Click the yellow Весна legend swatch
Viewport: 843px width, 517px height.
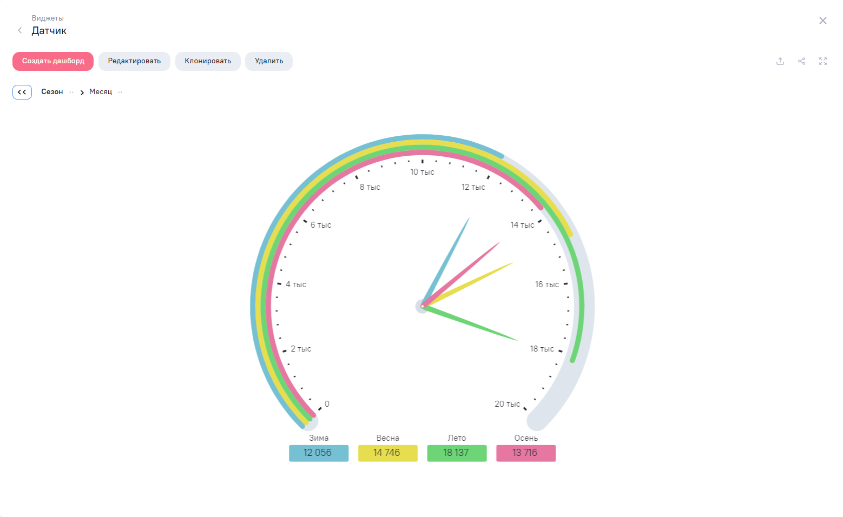387,453
